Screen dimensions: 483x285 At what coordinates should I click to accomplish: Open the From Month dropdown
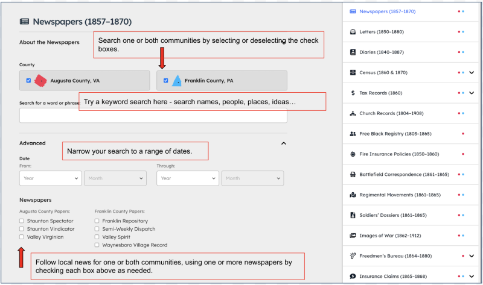pos(115,178)
